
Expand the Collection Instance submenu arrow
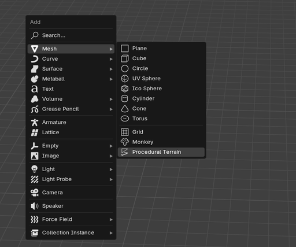pyautogui.click(x=111, y=233)
